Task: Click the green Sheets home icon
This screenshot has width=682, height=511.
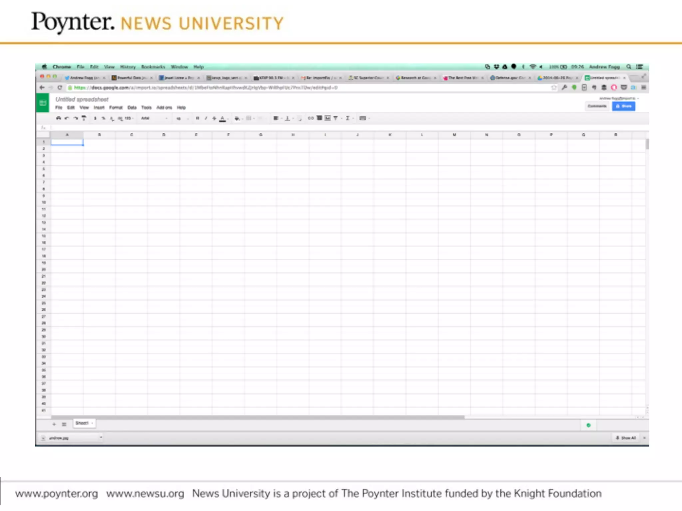Action: pos(43,103)
